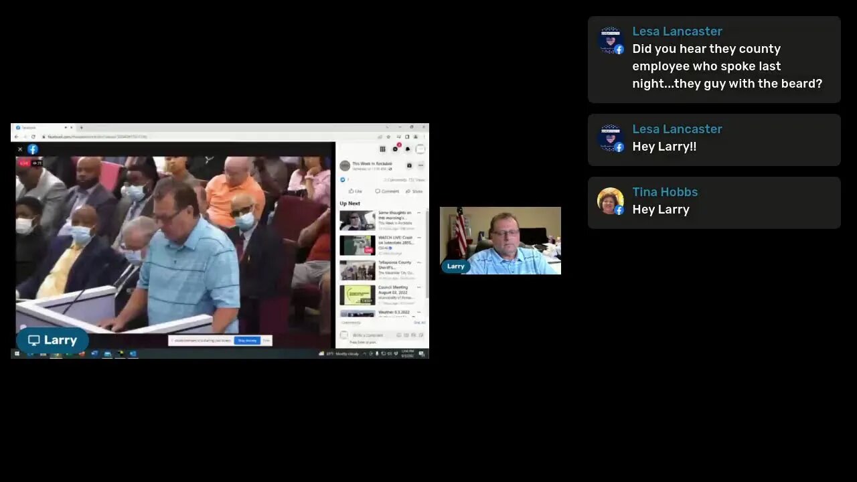
Task: Click the rightmost icon in comment box
Action: [x=421, y=335]
